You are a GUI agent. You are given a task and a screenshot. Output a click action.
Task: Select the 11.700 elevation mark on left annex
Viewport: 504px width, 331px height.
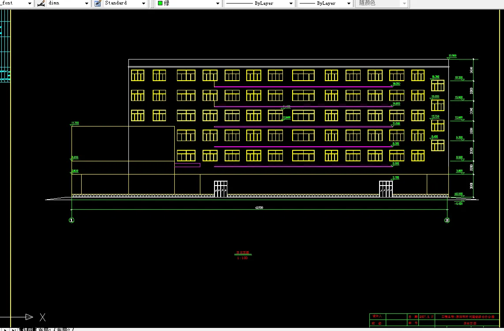click(x=75, y=123)
